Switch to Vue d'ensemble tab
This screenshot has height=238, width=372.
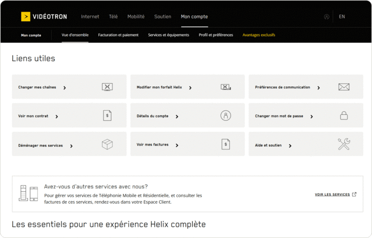[75, 35]
